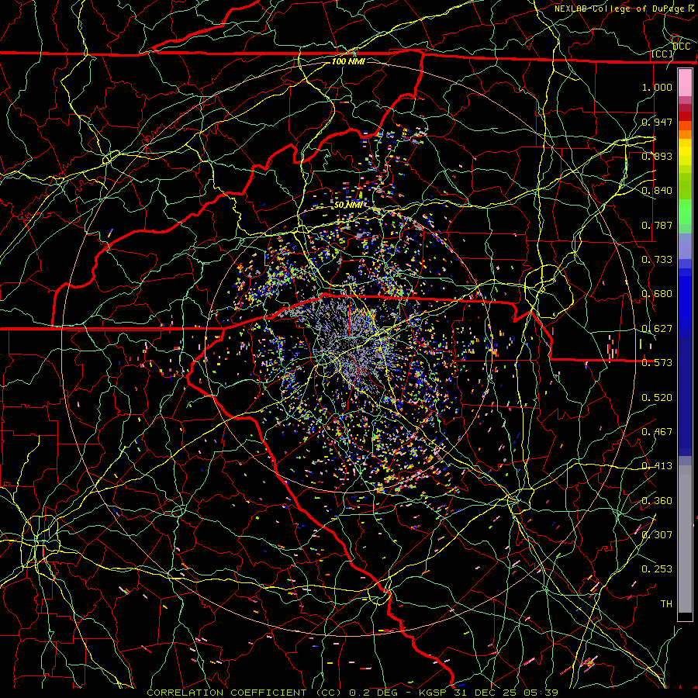Select the 0.840 legend value
The height and width of the screenshot is (698, 698).
[x=657, y=191]
